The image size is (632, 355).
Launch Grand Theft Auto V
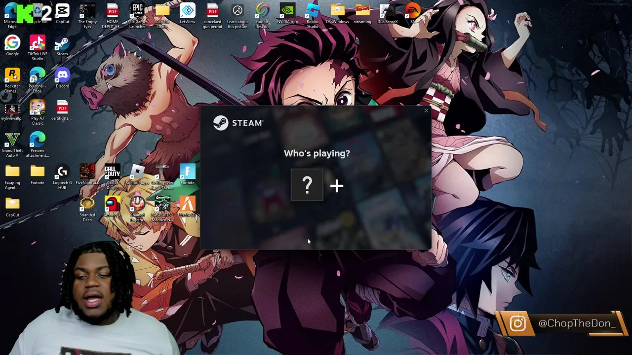coord(12,145)
